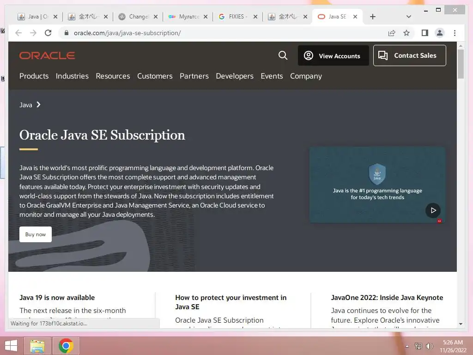The image size is (473, 355).
Task: Click the Chrome taskbar icon
Action: coord(66,346)
